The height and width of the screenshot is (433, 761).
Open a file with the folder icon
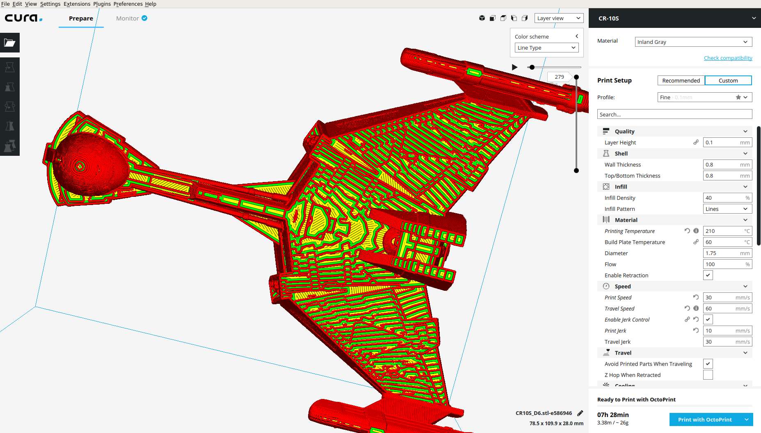pyautogui.click(x=10, y=43)
